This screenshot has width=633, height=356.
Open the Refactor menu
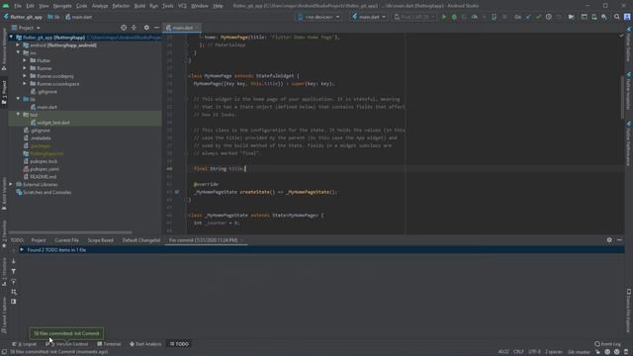click(121, 6)
